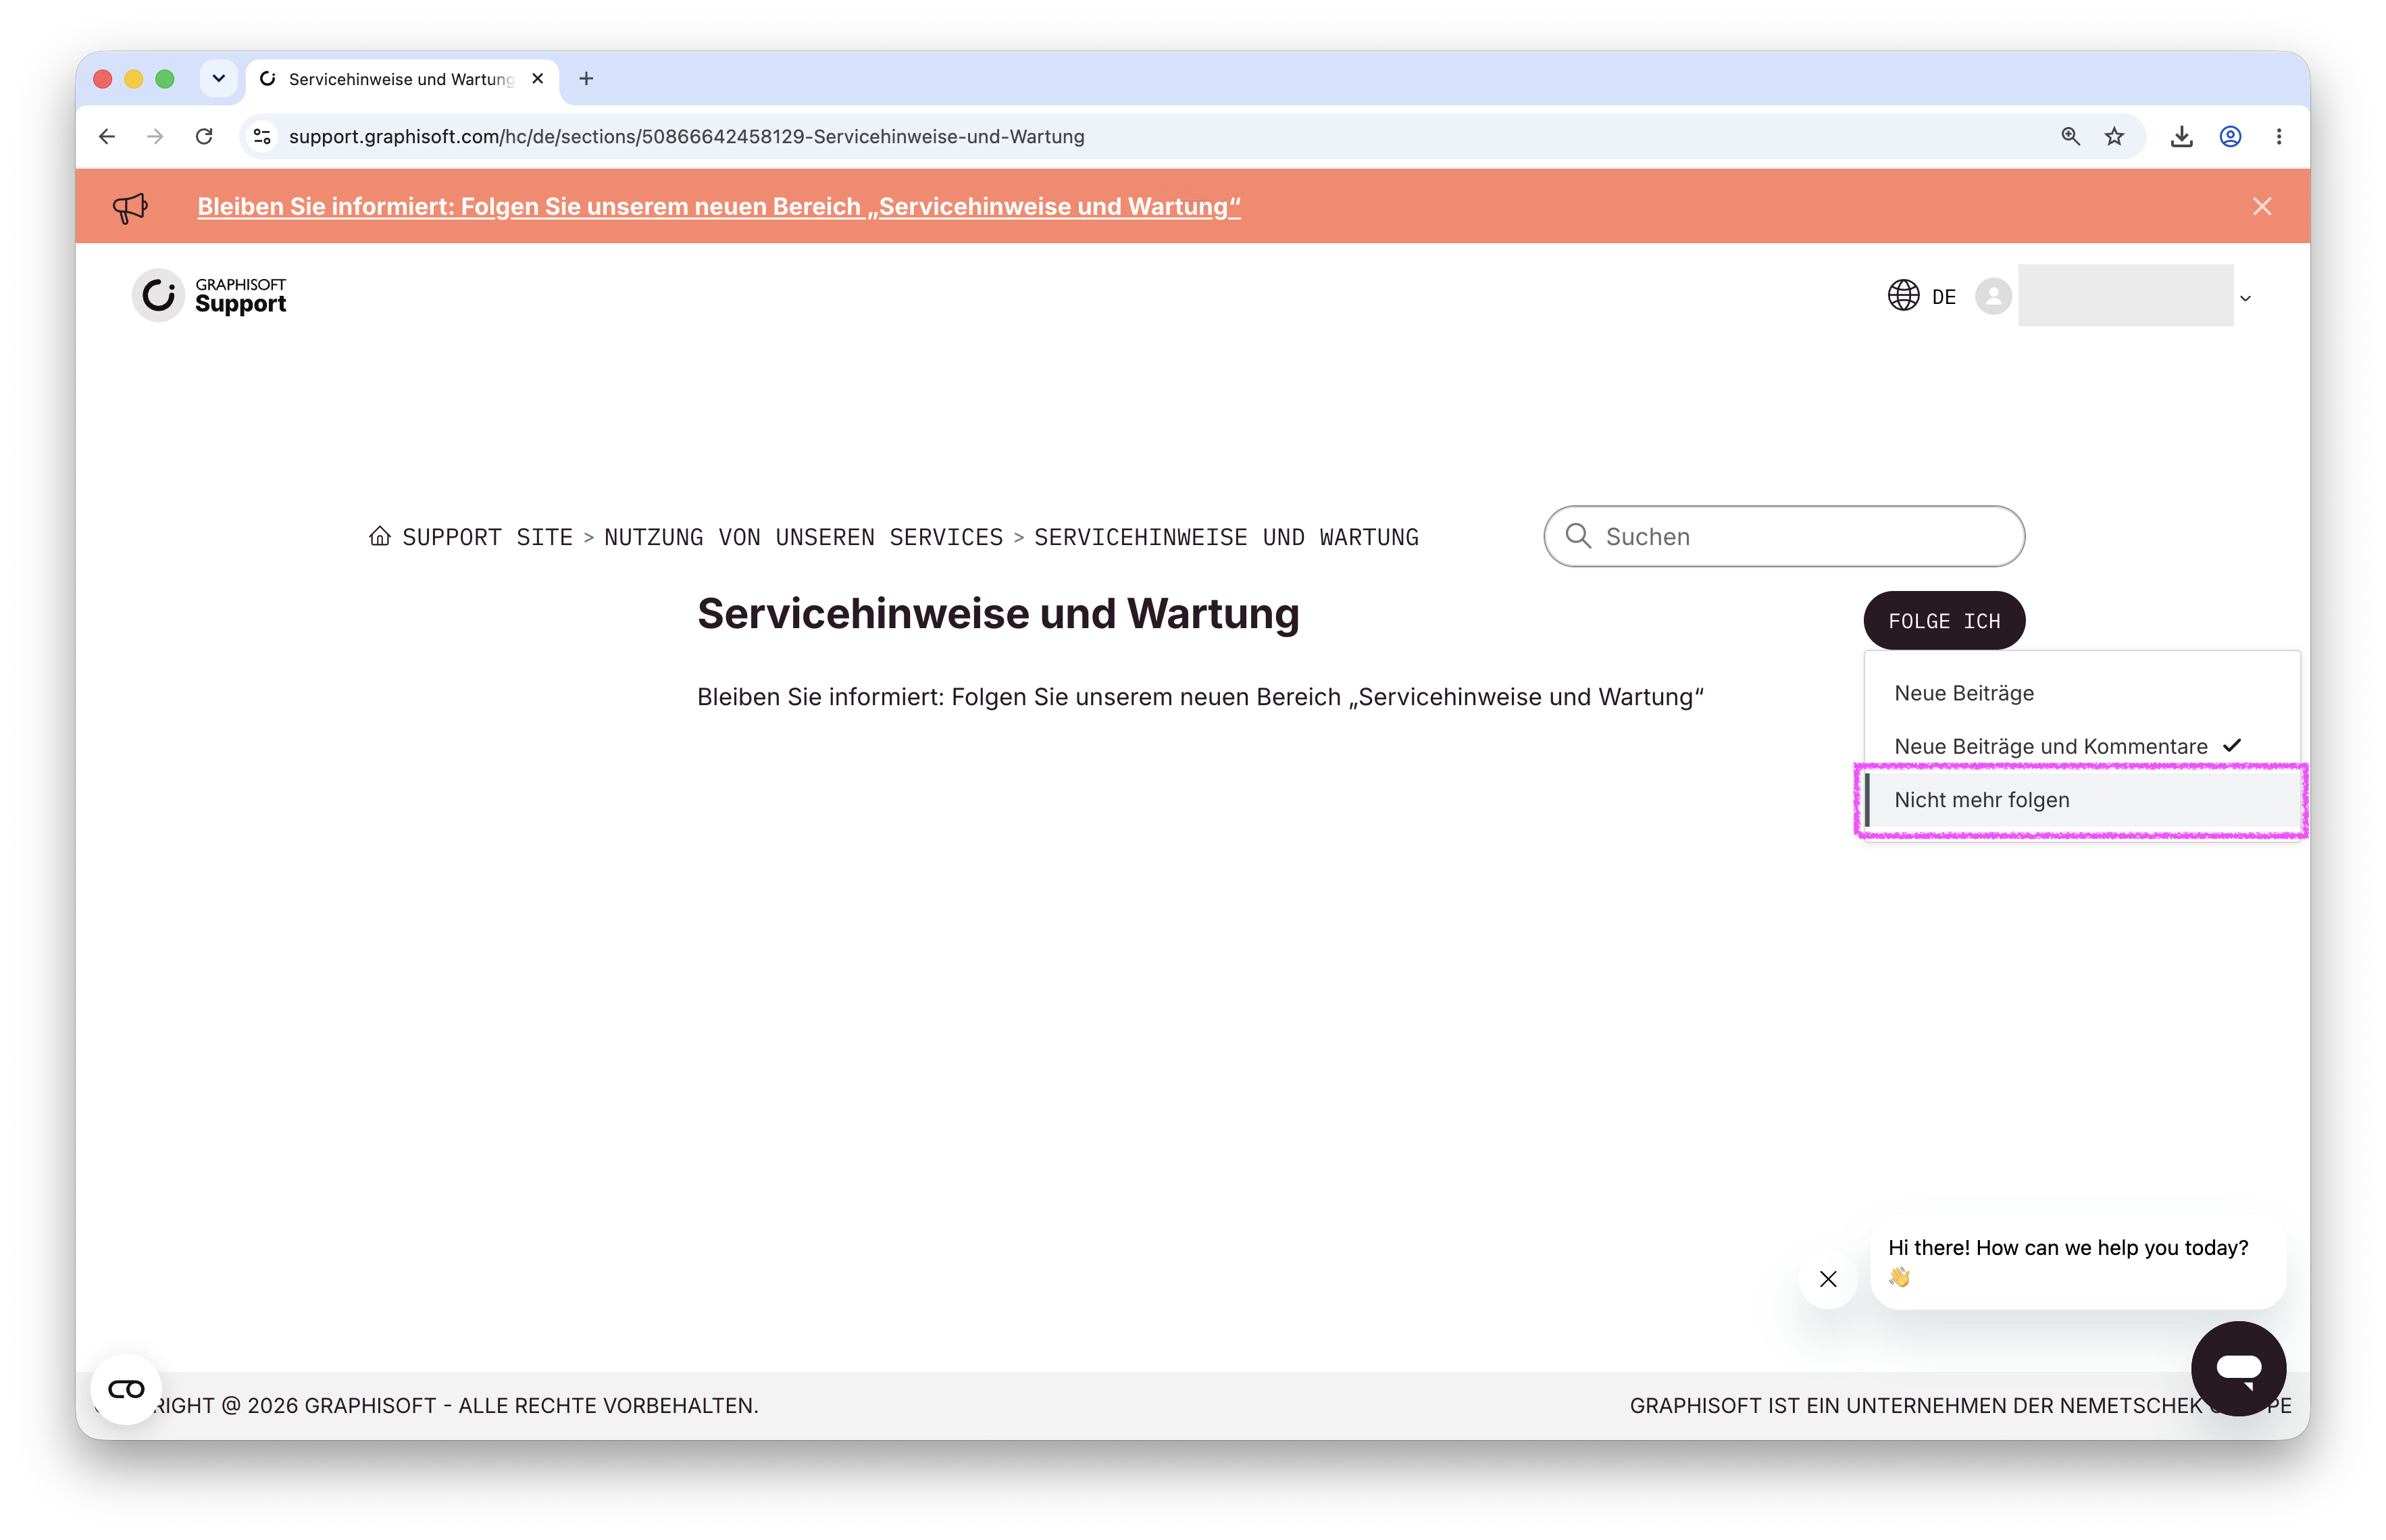The image size is (2386, 1540).
Task: Open the chat widget launcher
Action: (x=2238, y=1368)
